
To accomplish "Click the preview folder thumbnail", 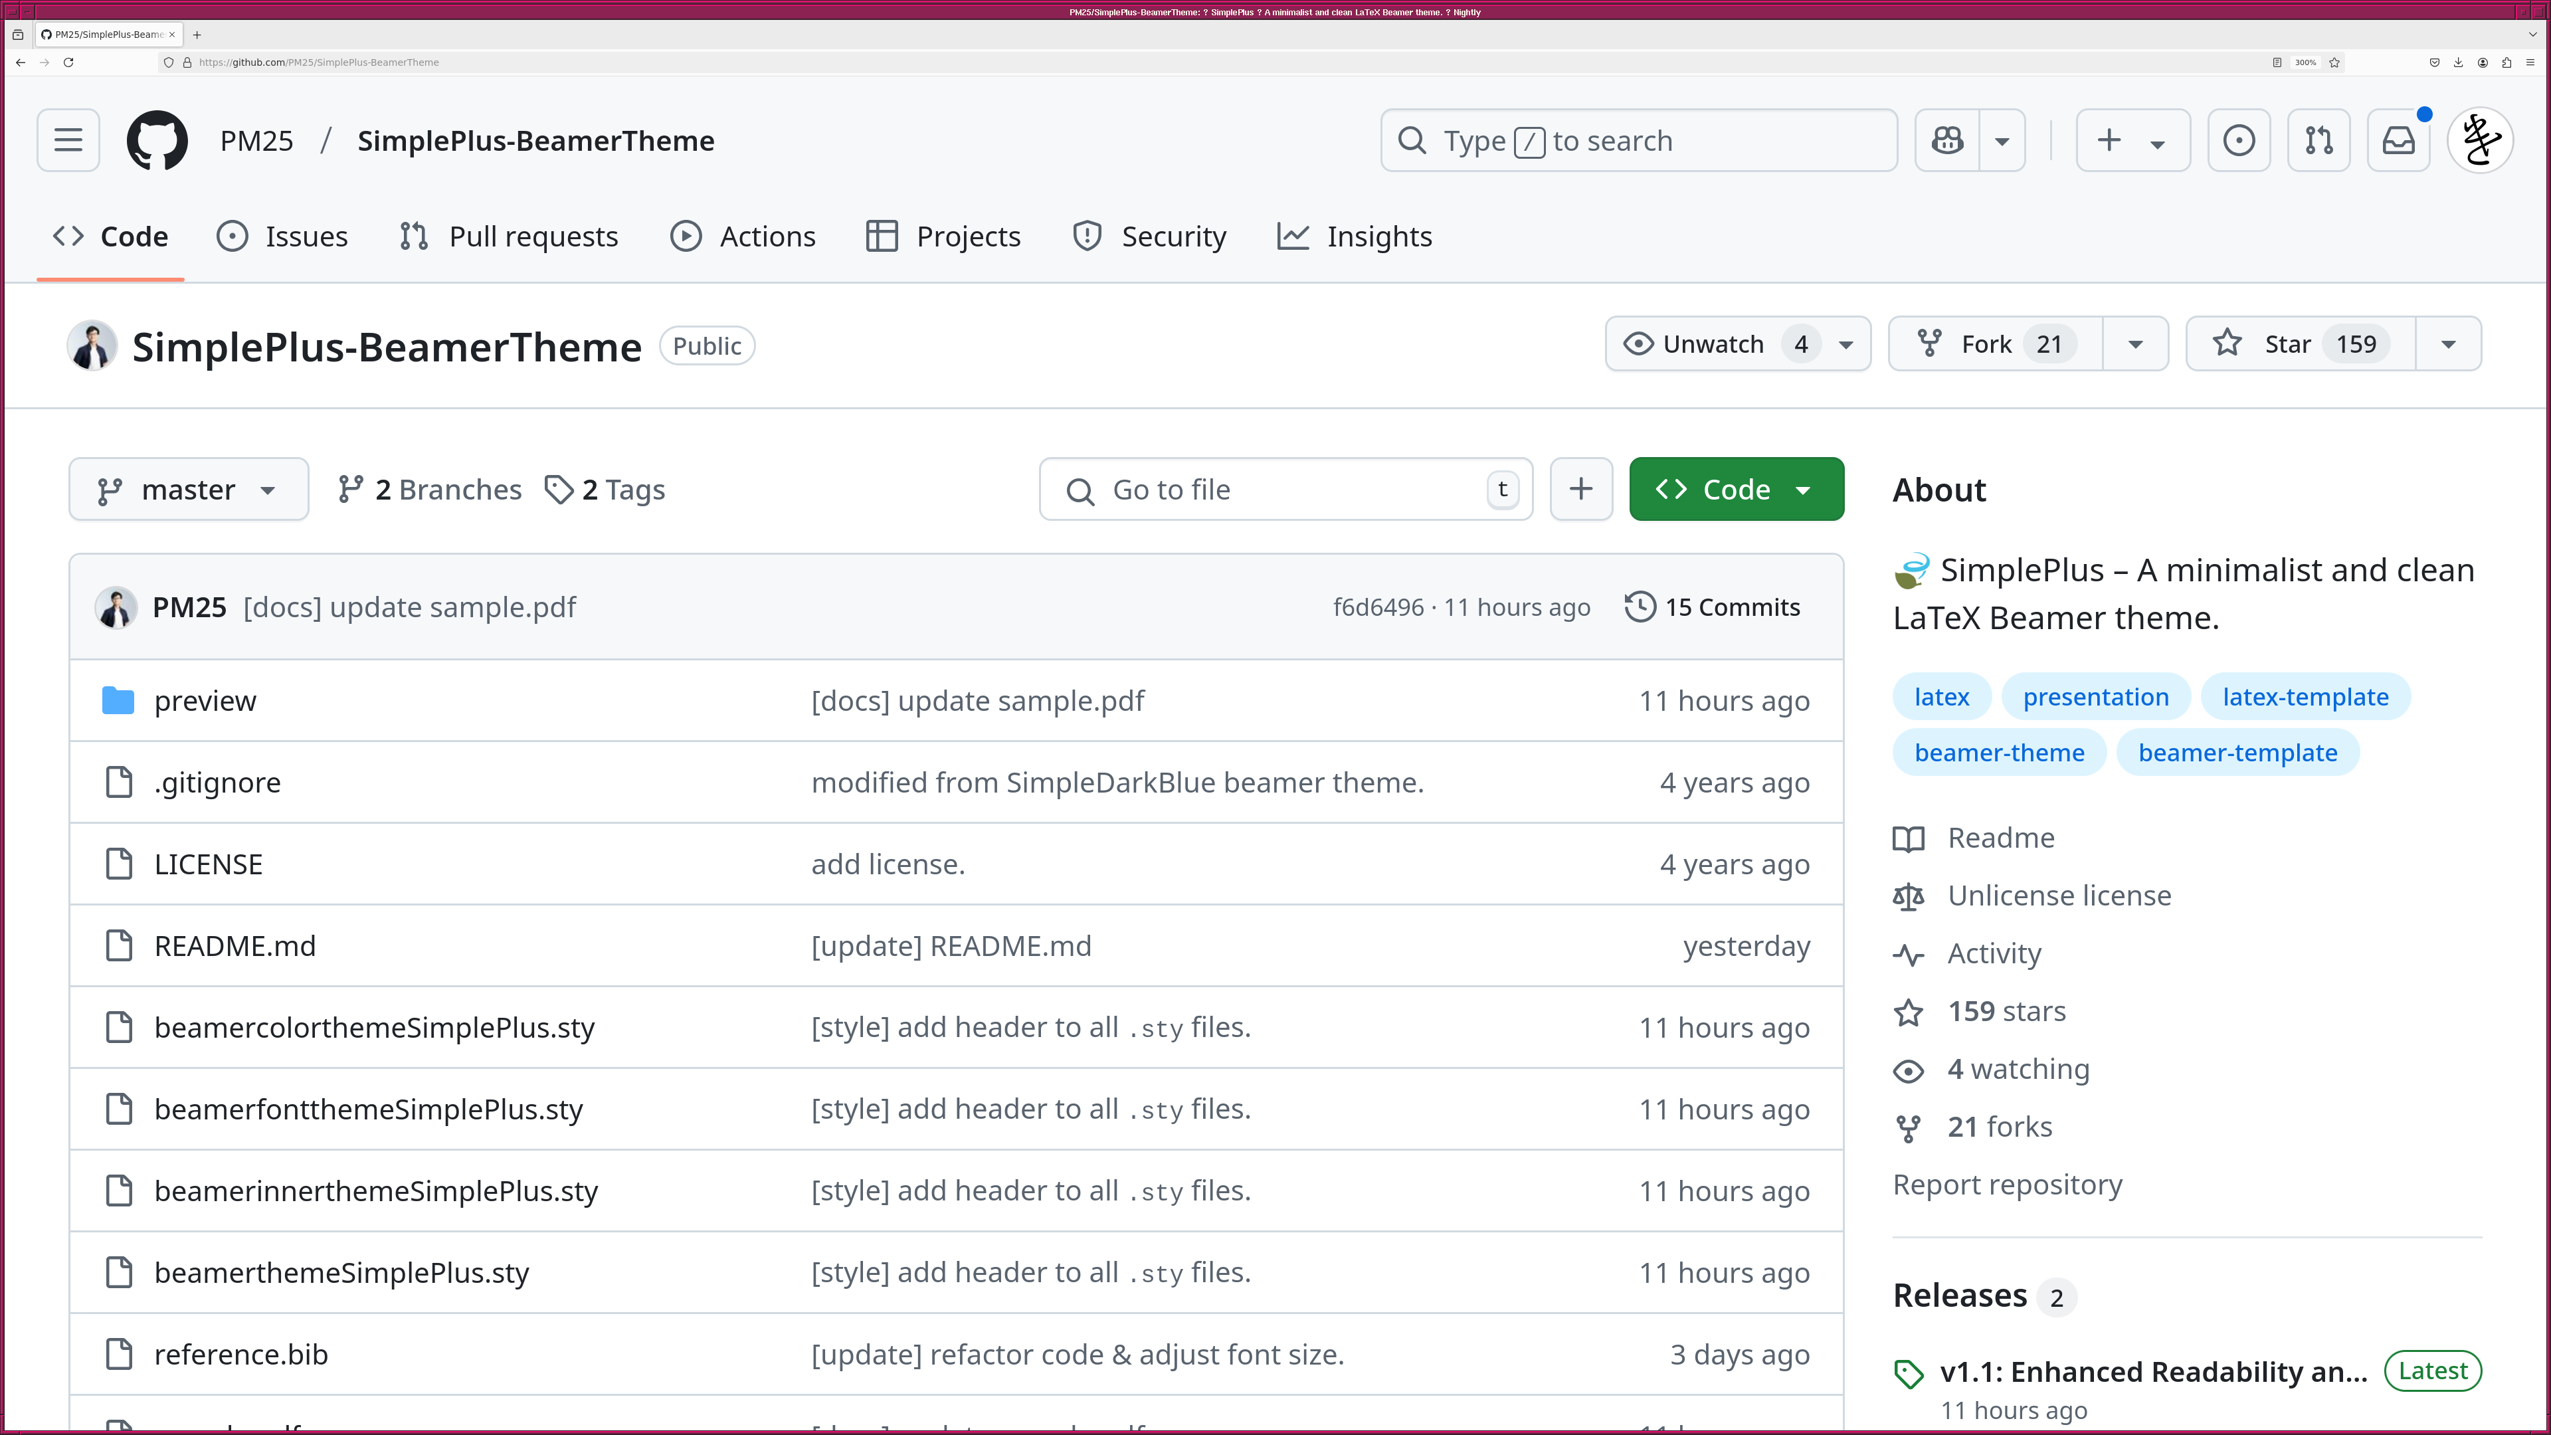I will pyautogui.click(x=118, y=699).
